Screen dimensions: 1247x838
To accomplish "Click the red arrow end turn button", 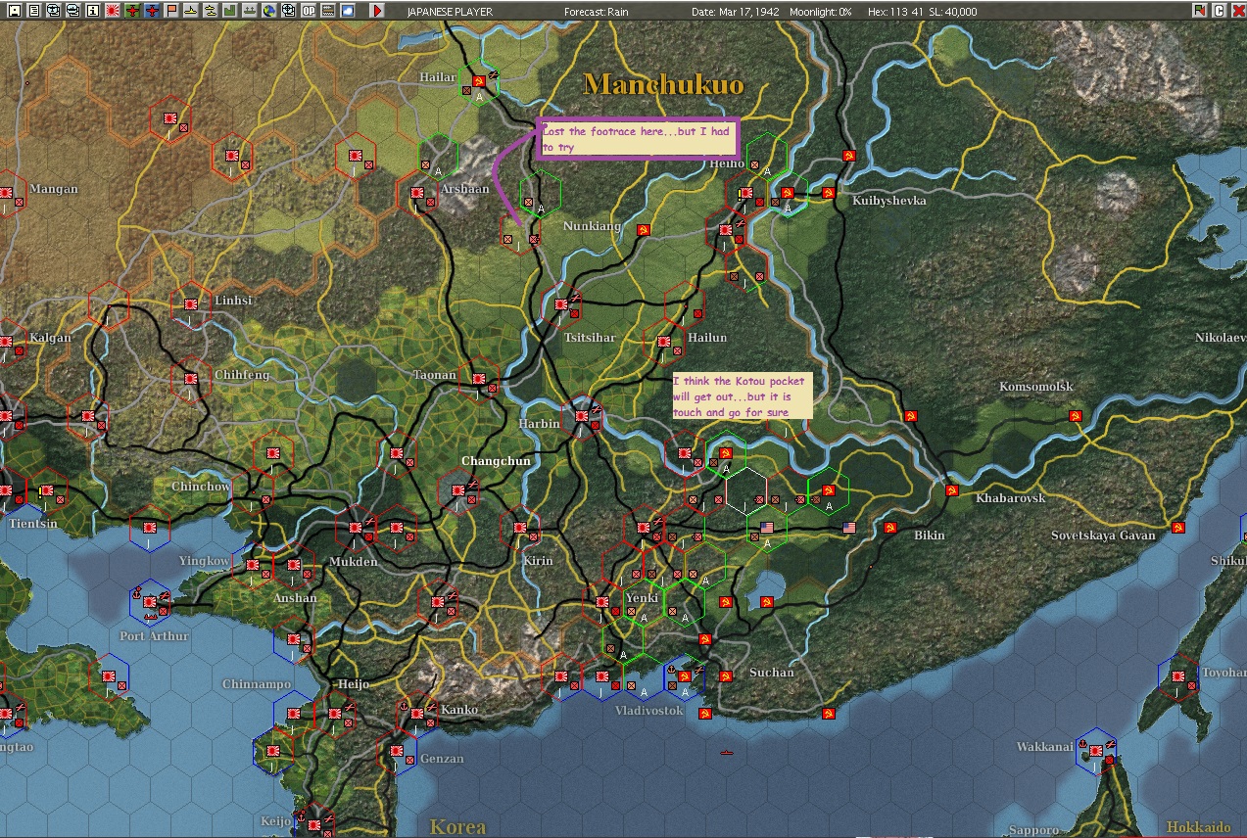I will [x=377, y=11].
